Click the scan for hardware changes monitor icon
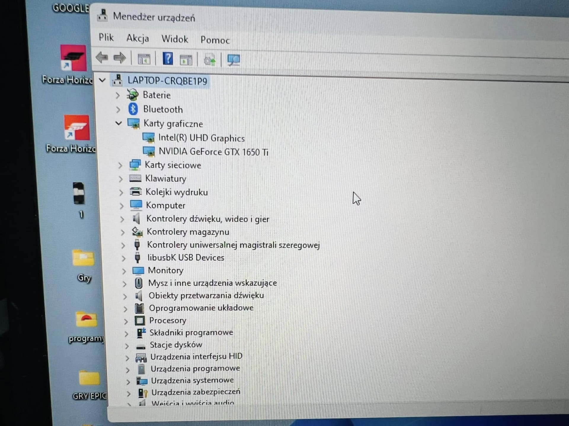 point(234,60)
